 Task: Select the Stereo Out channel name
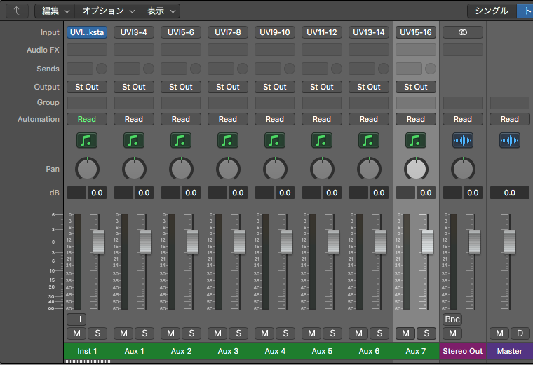click(x=463, y=351)
